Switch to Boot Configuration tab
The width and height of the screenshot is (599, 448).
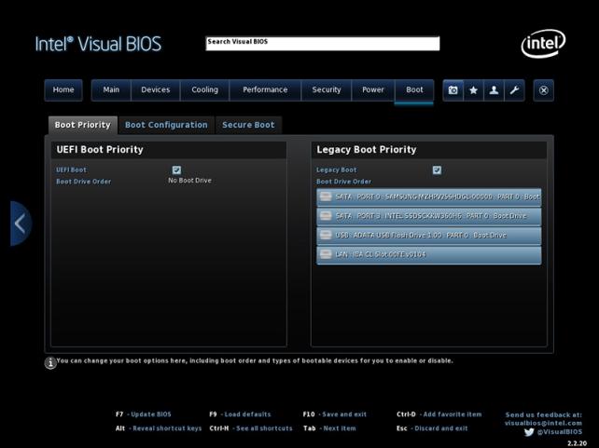[167, 125]
